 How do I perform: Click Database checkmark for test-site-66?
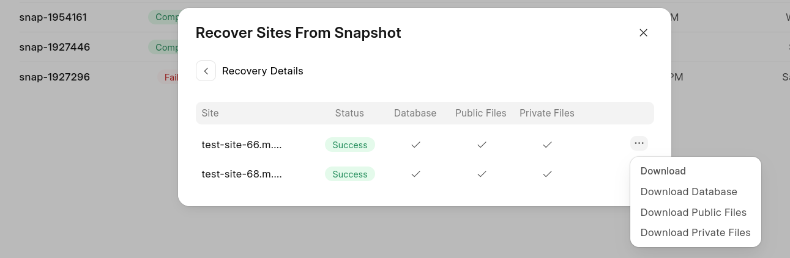(x=415, y=145)
